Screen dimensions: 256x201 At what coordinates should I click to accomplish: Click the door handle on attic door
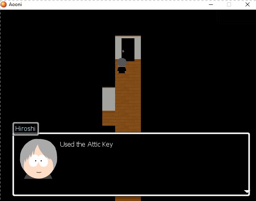point(123,51)
